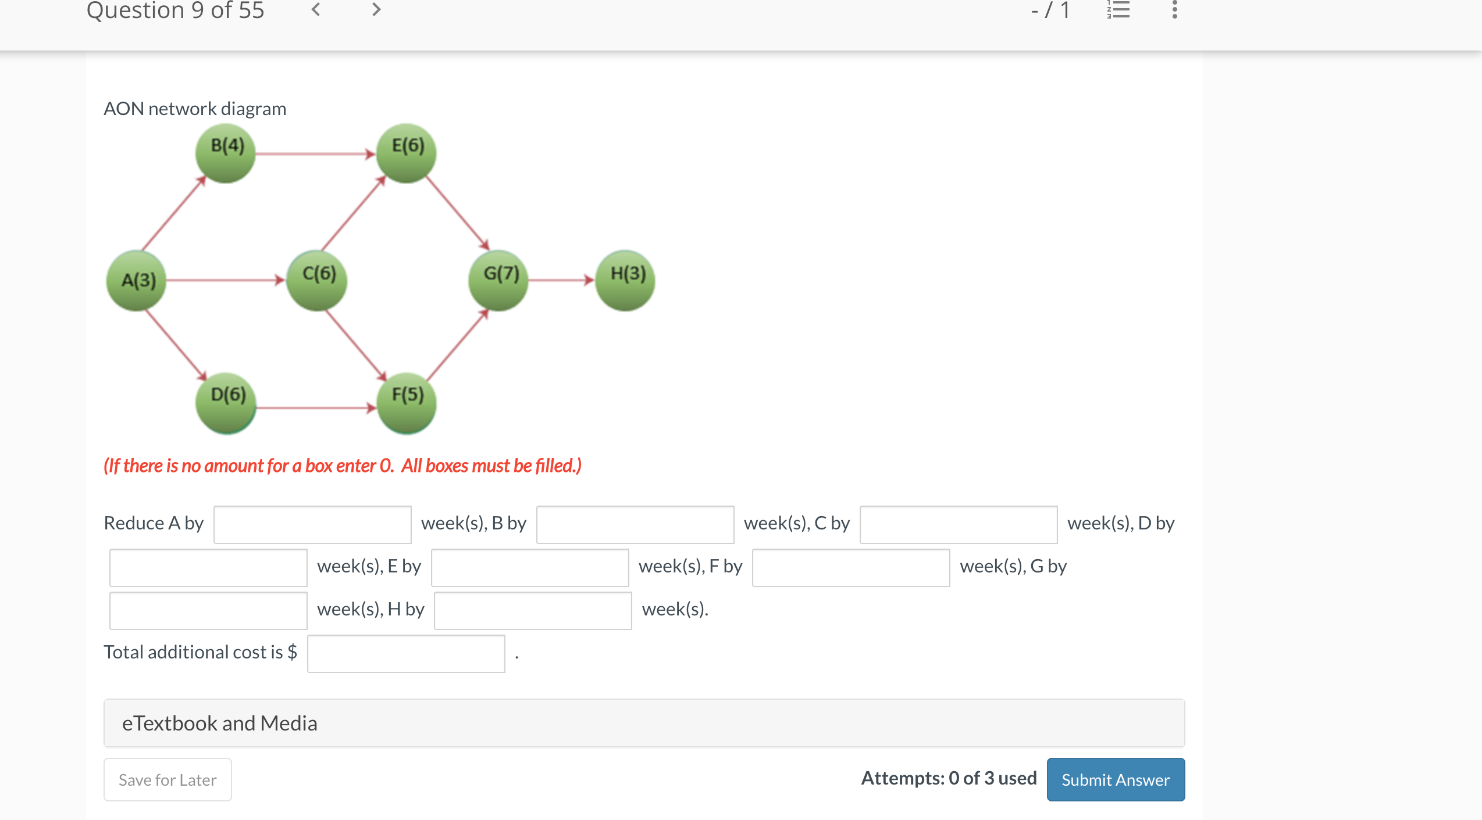The width and height of the screenshot is (1482, 820).
Task: Click the Total additional cost input field
Action: (x=406, y=653)
